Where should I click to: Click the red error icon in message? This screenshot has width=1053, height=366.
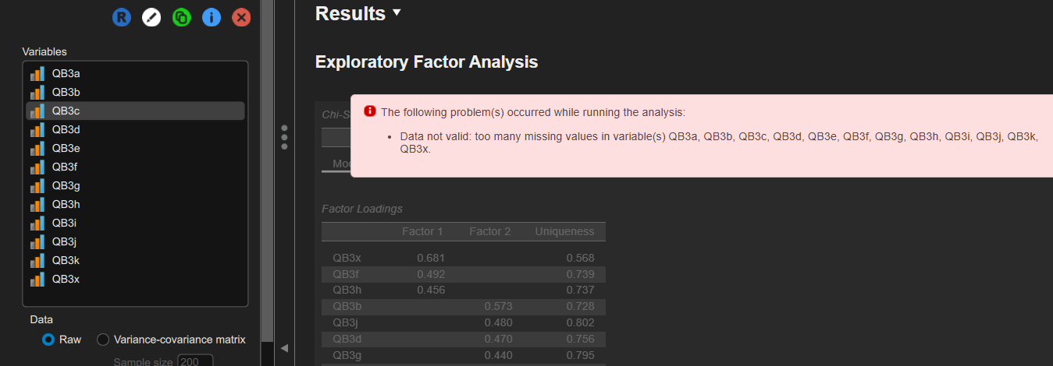tap(370, 111)
